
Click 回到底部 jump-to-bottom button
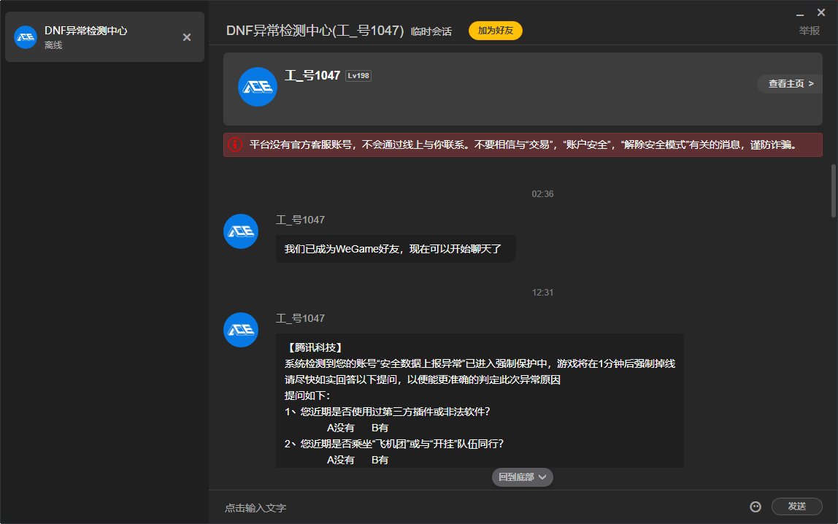coord(522,477)
